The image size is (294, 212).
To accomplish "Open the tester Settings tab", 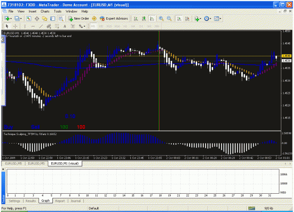I will 15,201.
